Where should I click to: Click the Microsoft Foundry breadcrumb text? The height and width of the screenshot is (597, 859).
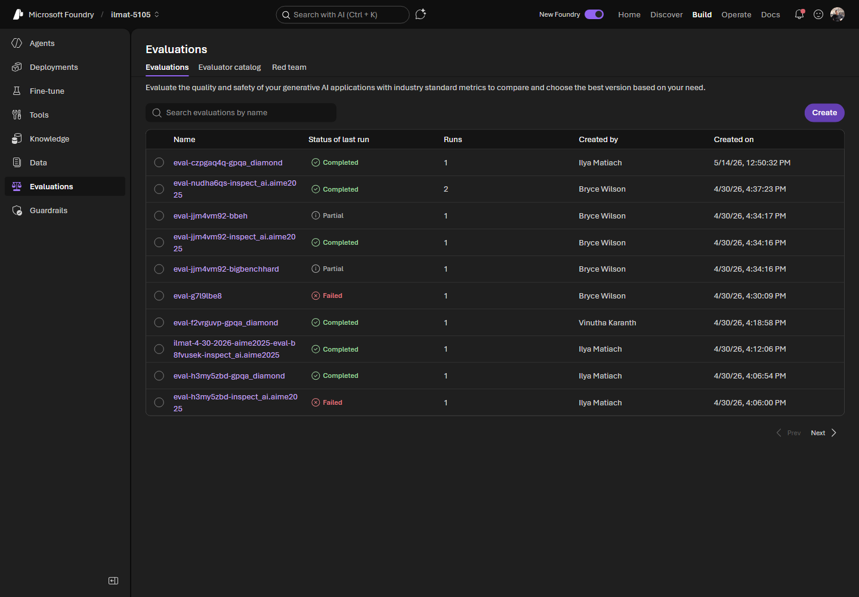coord(61,14)
